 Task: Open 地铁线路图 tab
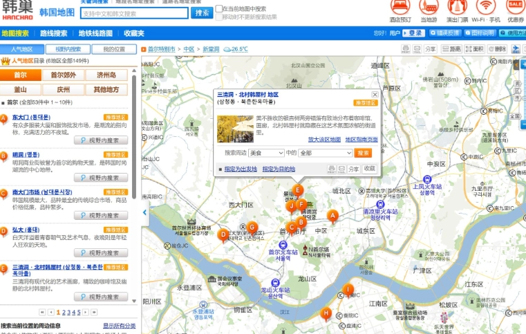pyautogui.click(x=95, y=33)
